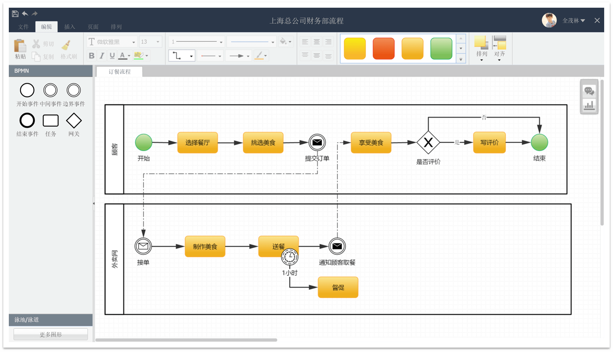Select the 订餐流程 page tab

[119, 71]
